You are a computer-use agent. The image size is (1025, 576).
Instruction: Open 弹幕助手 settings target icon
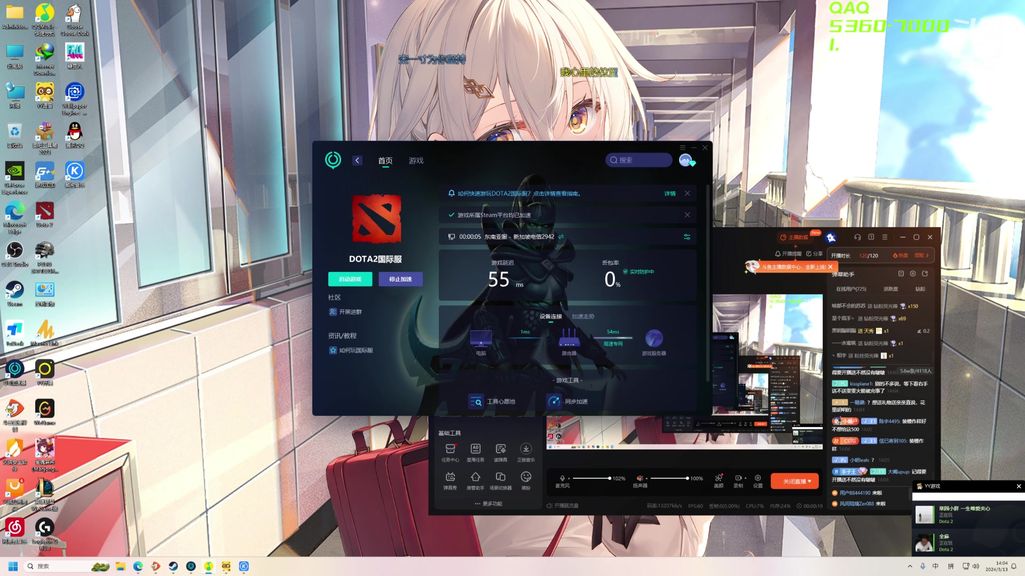[913, 274]
